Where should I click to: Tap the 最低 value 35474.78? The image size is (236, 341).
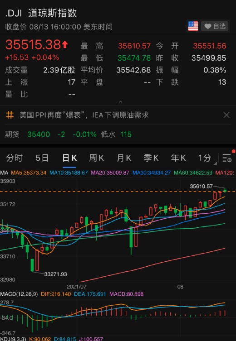pos(134,58)
